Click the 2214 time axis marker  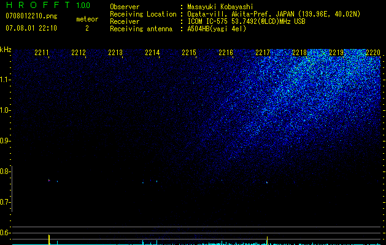(x=152, y=53)
